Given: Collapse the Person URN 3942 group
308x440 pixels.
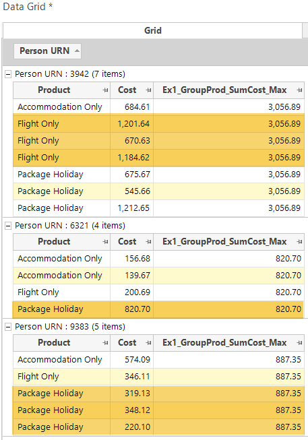Looking at the screenshot, I should tap(8, 74).
